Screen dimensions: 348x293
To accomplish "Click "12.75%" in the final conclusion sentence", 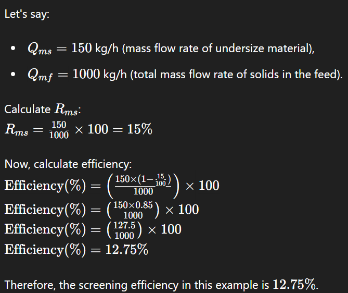I will coord(294,284).
